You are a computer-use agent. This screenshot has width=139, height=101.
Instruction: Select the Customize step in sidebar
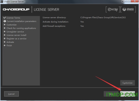coord(12,25)
